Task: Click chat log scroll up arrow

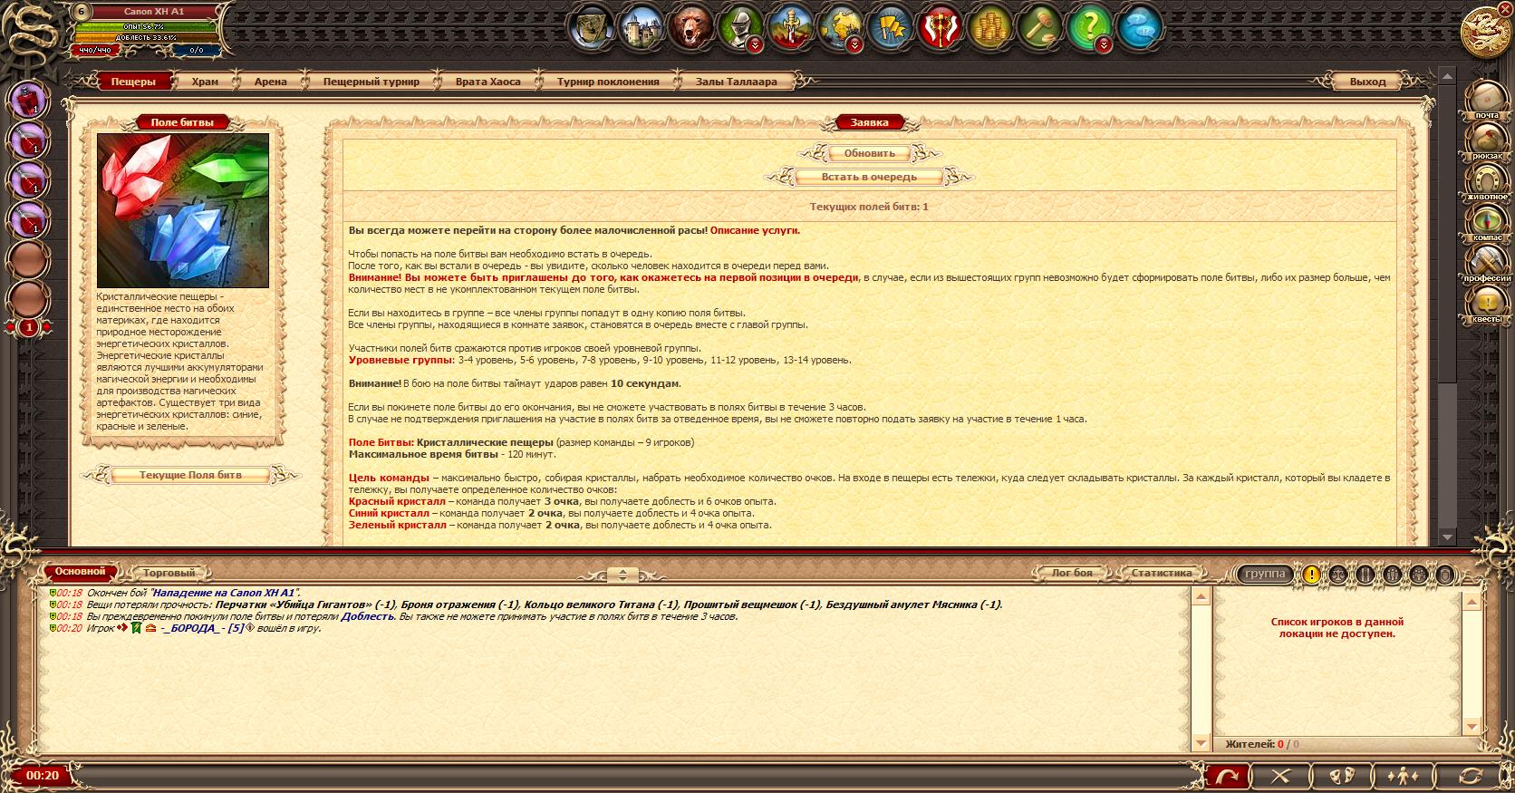Action: point(1201,596)
